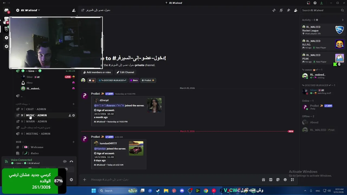347x195 pixels.
Task: Expand the RL Waleed server dropdown menu
Action: [x=39, y=10]
